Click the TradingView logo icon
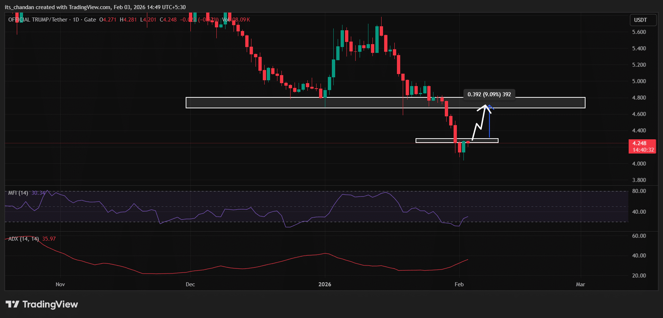This screenshot has height=318, width=663. 12,304
